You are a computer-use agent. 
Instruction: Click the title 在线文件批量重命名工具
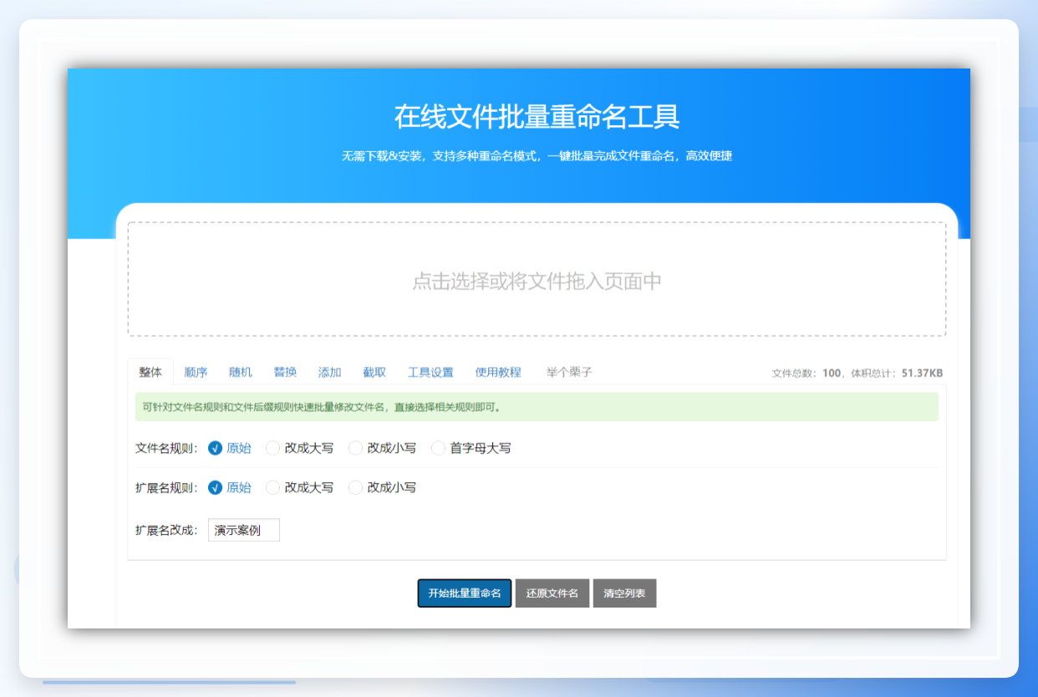pyautogui.click(x=537, y=117)
